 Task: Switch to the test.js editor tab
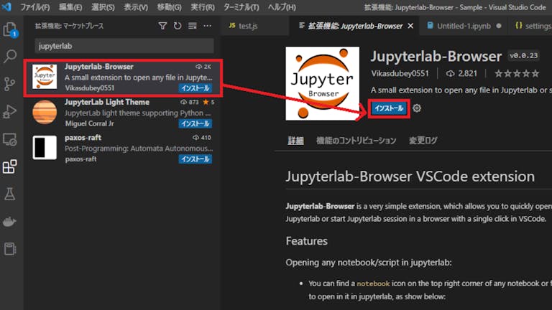point(255,26)
